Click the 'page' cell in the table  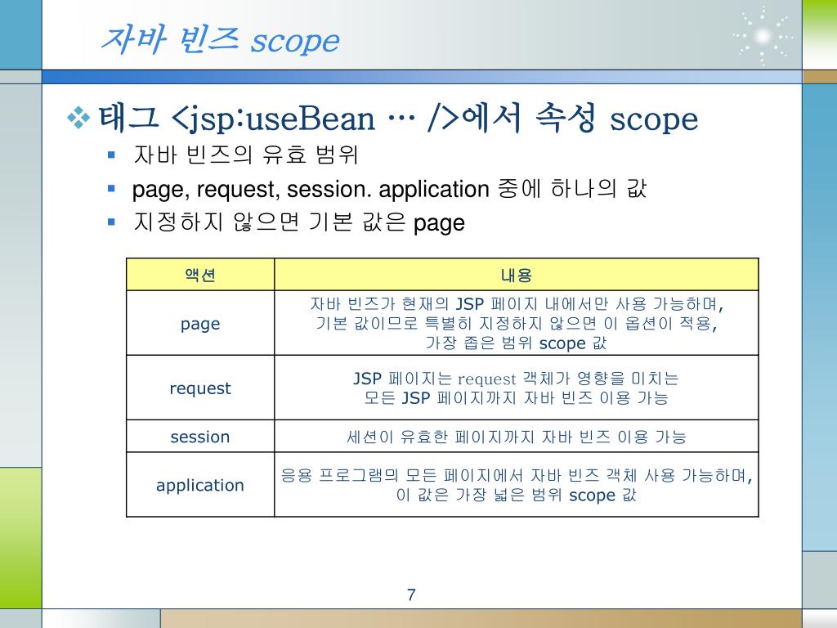(200, 323)
